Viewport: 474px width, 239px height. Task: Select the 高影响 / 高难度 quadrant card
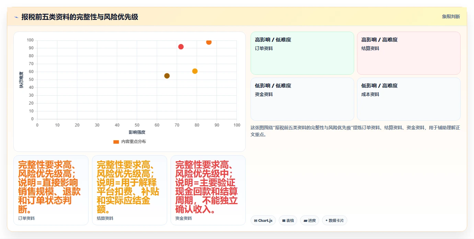click(408, 53)
